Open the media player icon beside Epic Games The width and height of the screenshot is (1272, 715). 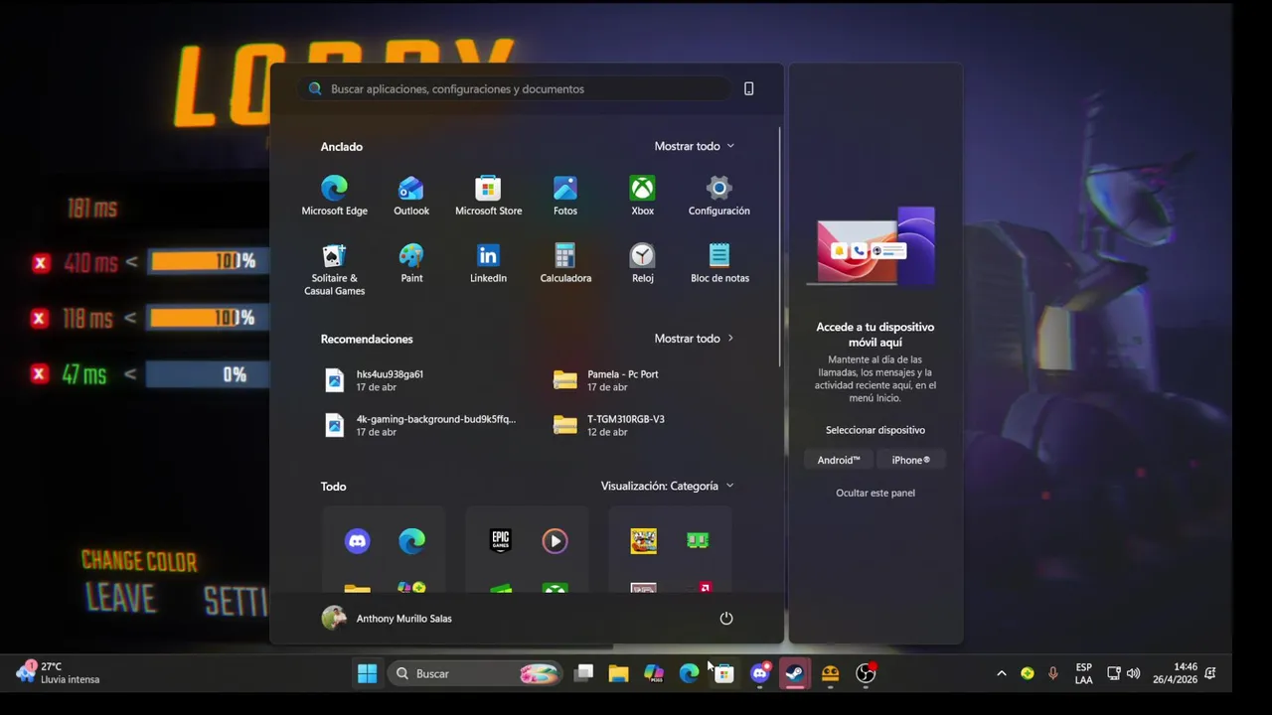click(555, 540)
